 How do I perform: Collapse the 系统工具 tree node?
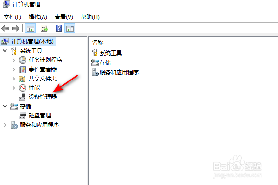[5, 51]
